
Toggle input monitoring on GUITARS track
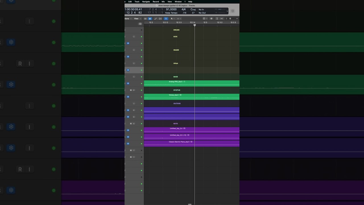coord(134,104)
